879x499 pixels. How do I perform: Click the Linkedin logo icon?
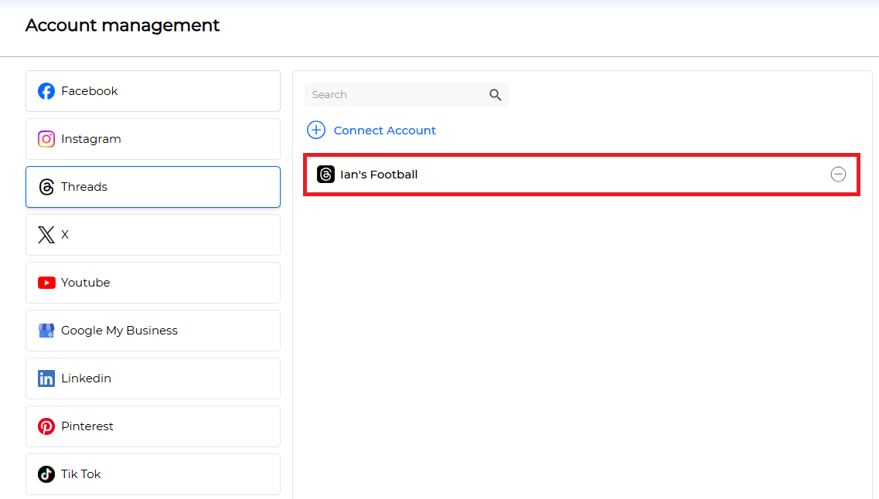coord(46,378)
